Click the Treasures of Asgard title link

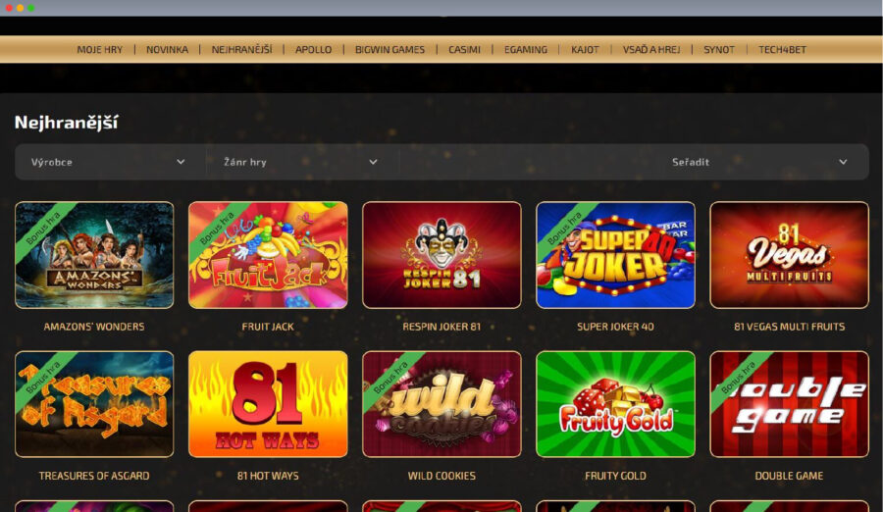[94, 476]
